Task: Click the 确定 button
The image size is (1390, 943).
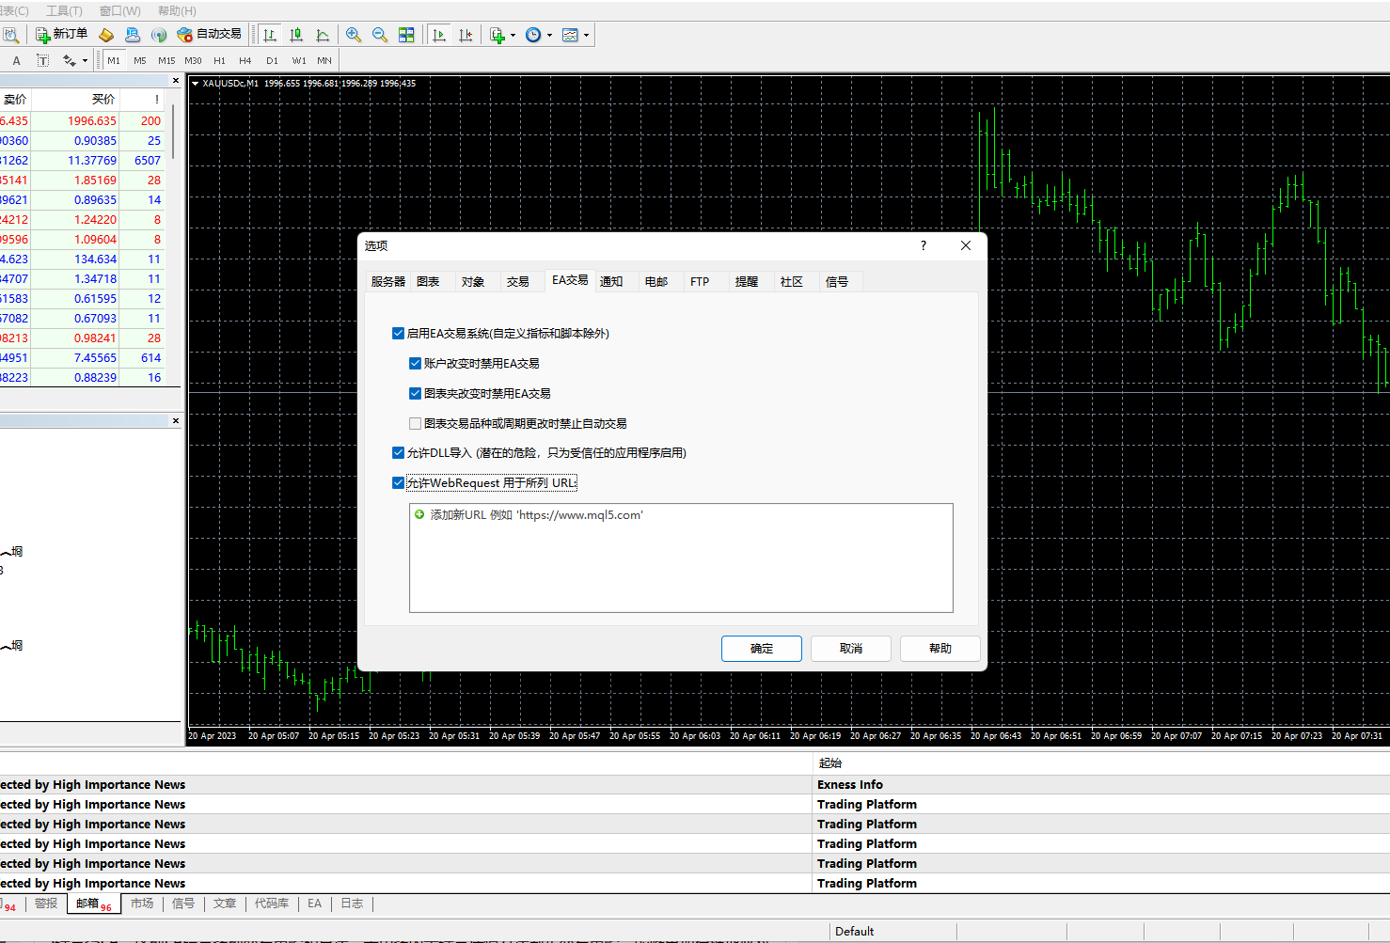Action: coord(761,649)
